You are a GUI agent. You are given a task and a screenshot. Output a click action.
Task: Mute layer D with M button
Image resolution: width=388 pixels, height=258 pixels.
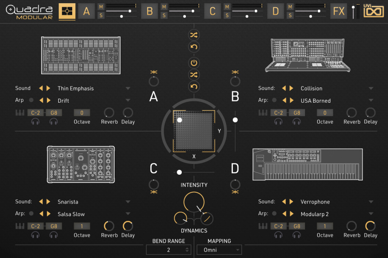click(x=290, y=7)
